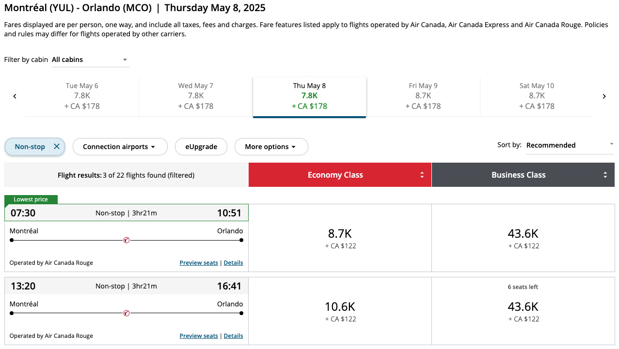Choose the Sat May 10 date tab

(537, 96)
